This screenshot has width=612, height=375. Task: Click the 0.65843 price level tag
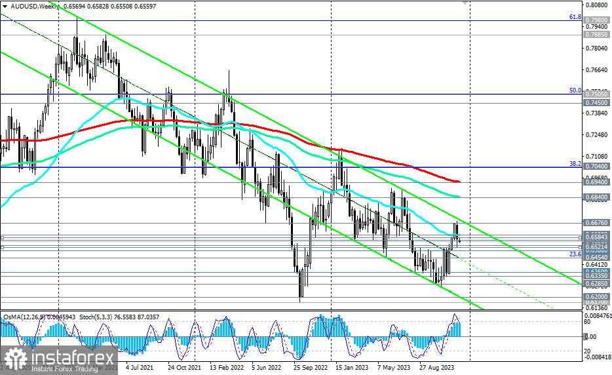[596, 237]
